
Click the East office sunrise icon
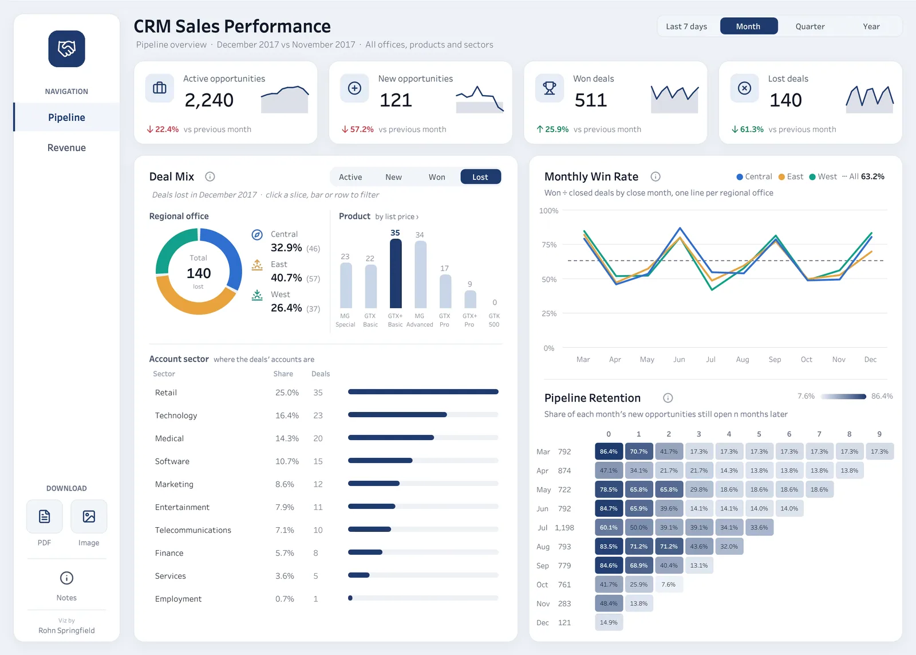(257, 265)
